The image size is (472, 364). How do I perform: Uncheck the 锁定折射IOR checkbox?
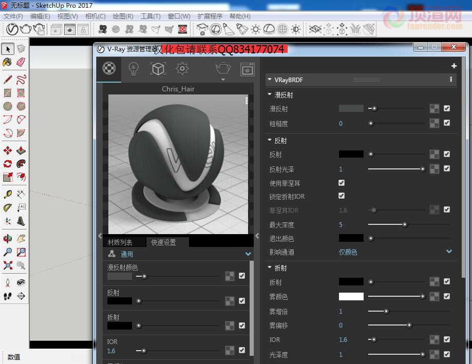342,196
